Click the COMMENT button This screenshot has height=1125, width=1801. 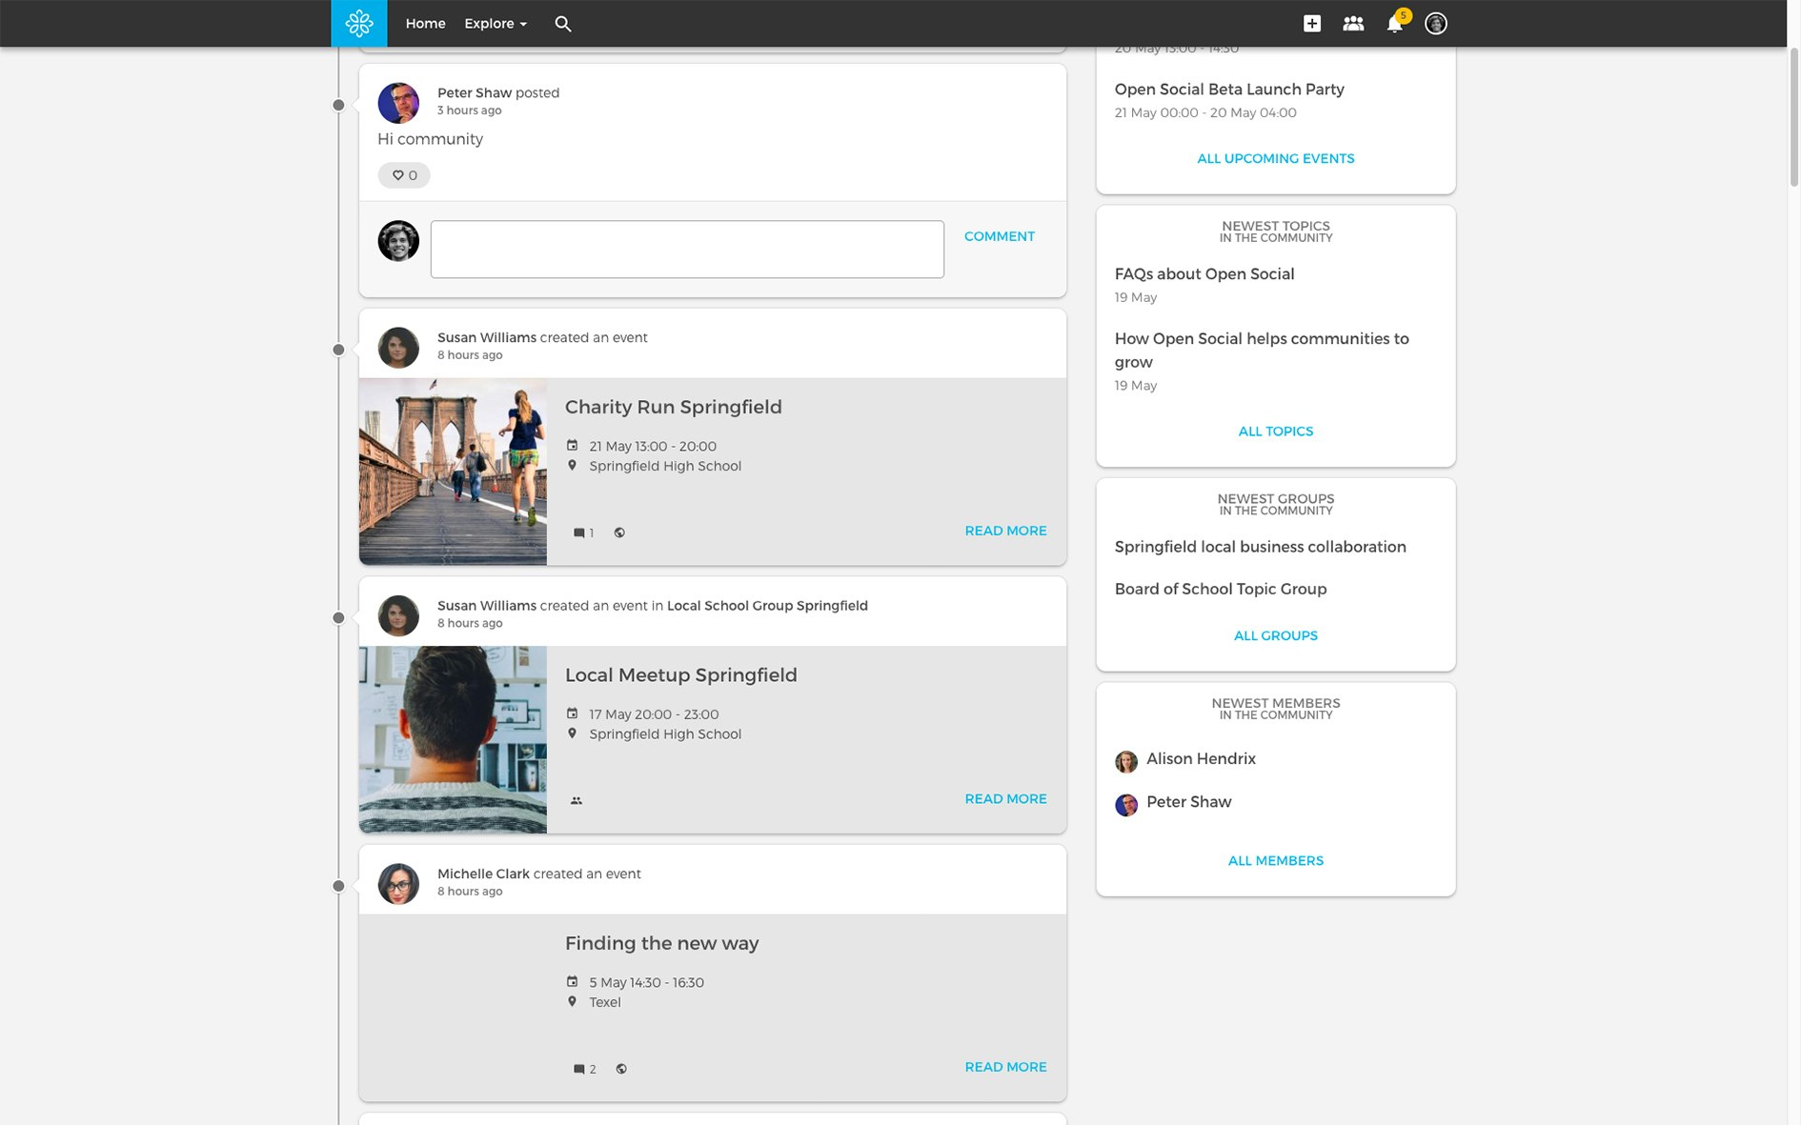point(999,236)
